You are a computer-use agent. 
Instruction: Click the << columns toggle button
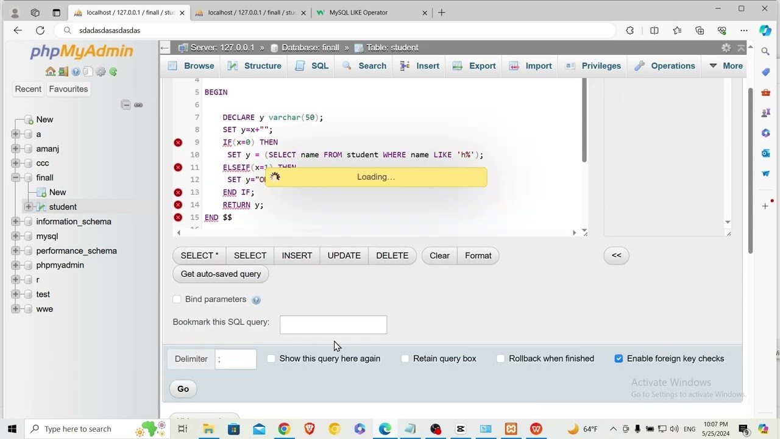pos(616,255)
